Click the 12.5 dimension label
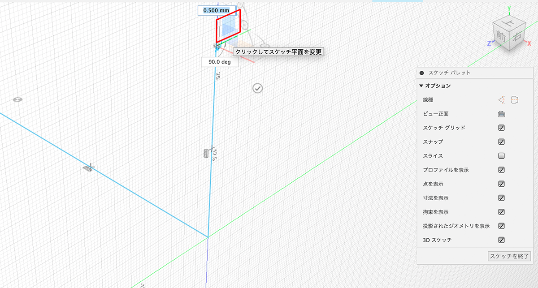 coord(215,155)
